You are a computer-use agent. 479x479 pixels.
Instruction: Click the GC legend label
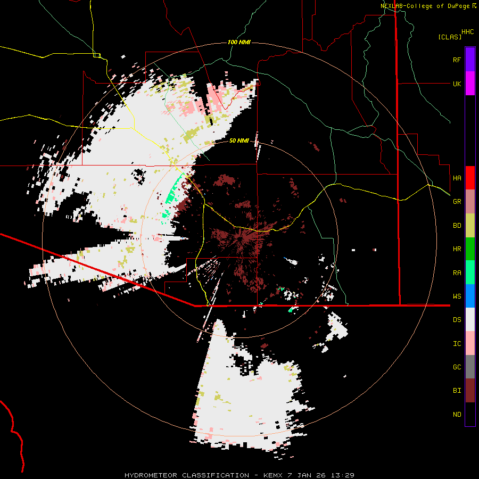(457, 367)
